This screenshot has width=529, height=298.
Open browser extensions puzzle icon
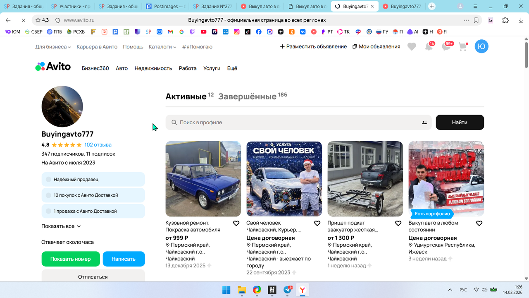pos(505,20)
